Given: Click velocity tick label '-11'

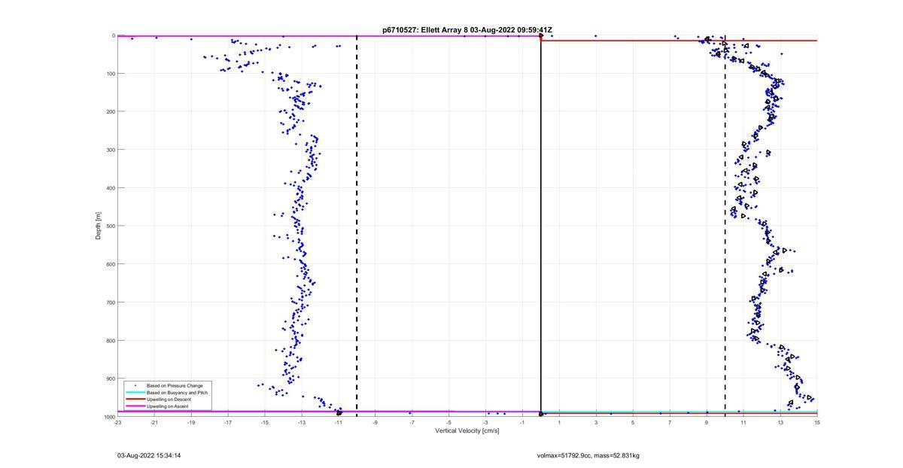Looking at the screenshot, I should click(339, 422).
